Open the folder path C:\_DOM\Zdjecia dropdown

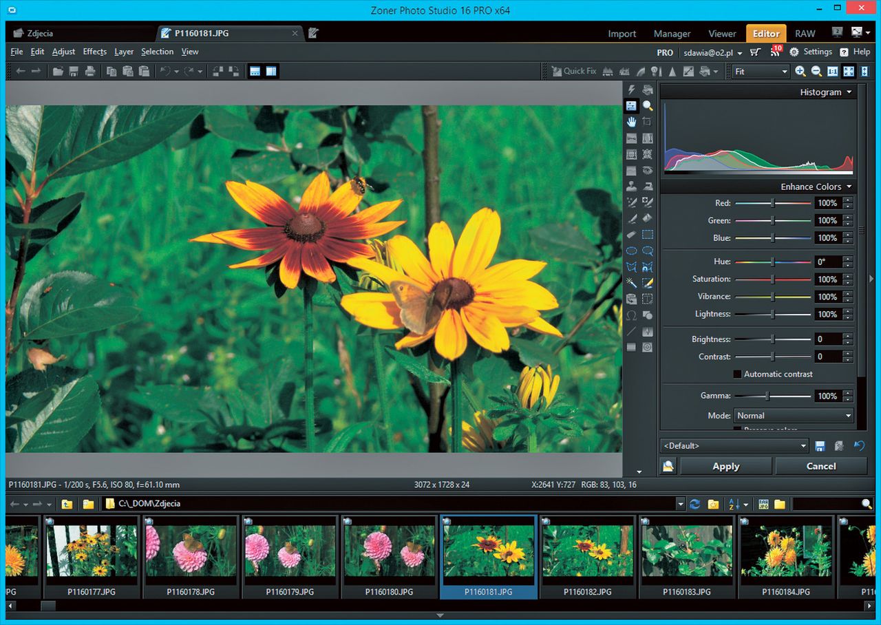(x=681, y=504)
